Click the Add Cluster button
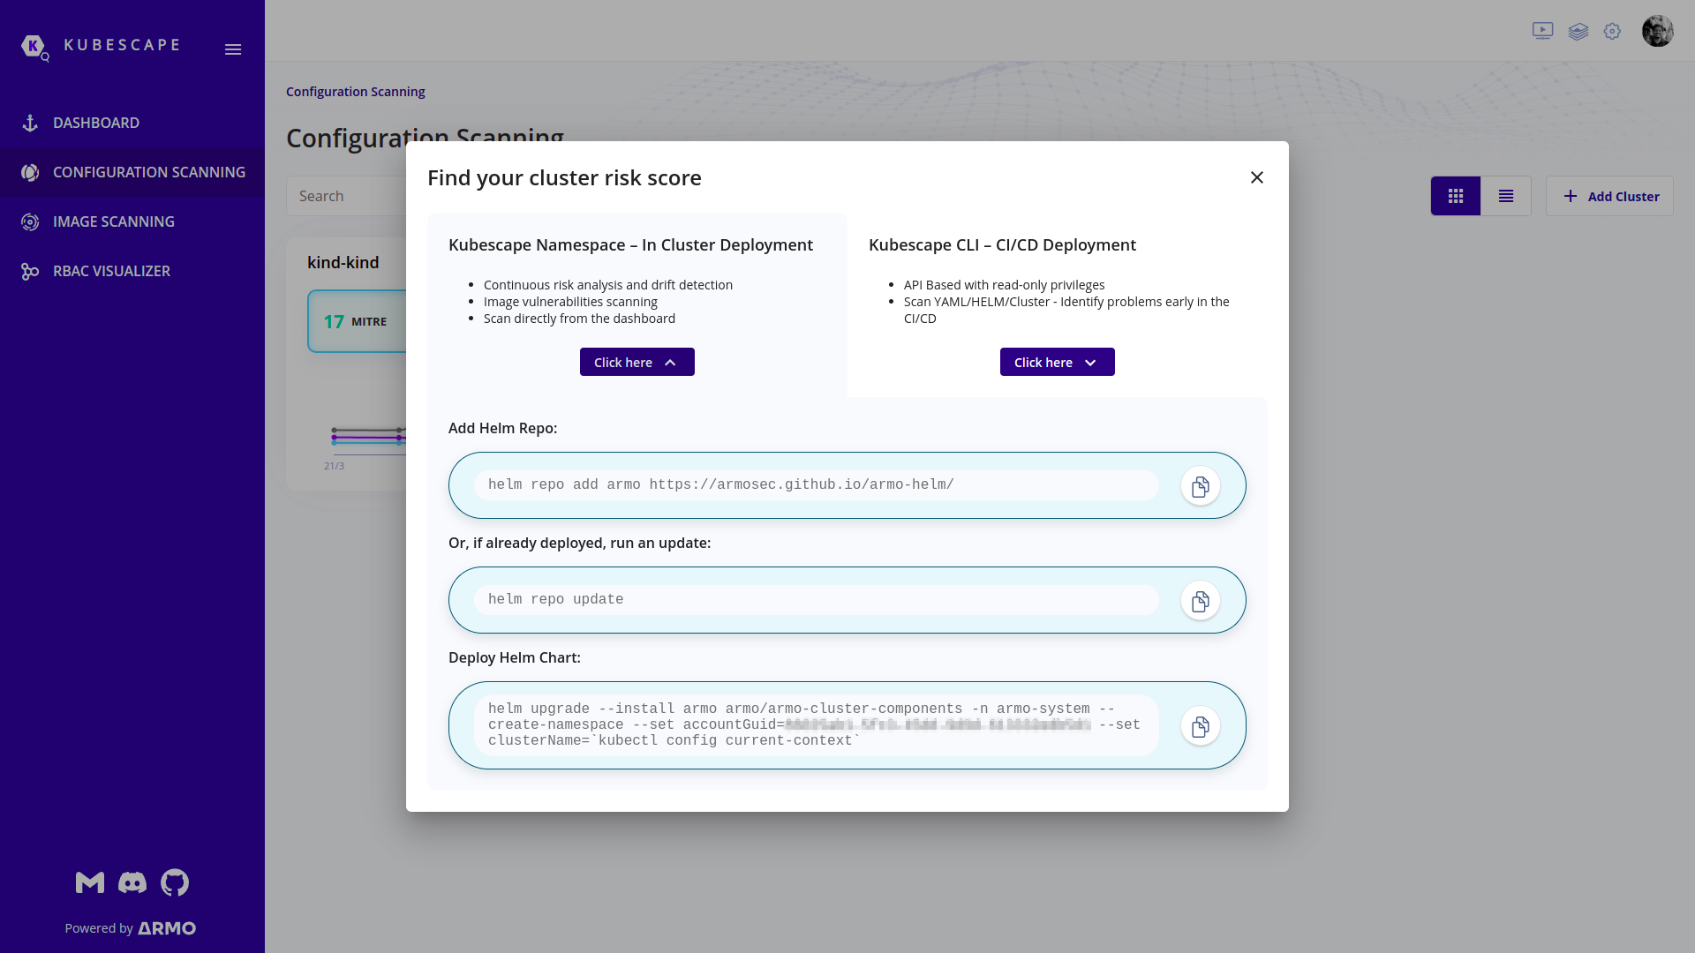The image size is (1695, 953). point(1609,196)
